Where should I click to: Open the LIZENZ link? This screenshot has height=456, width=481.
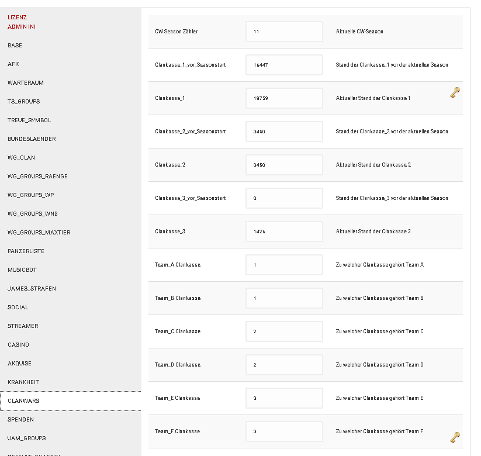tap(17, 18)
